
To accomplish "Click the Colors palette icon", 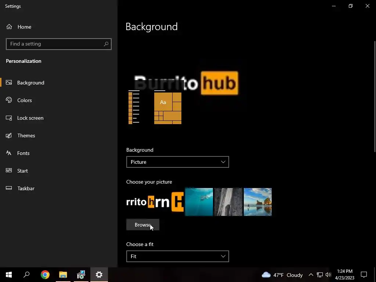I will coord(9,100).
